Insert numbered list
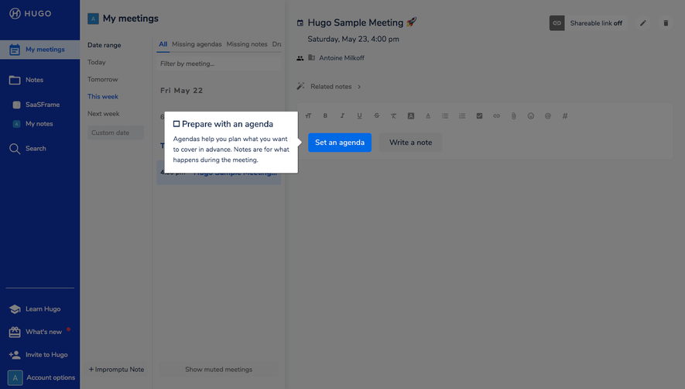 [462, 116]
